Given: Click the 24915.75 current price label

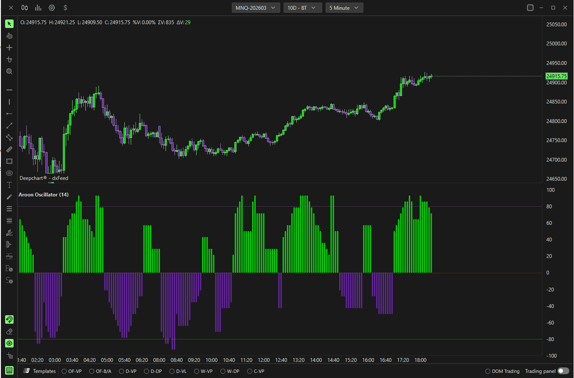Looking at the screenshot, I should point(557,76).
